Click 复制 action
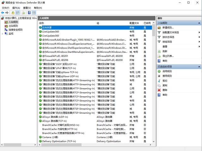Viewport: 202px width, 151px height. [x=165, y=85]
